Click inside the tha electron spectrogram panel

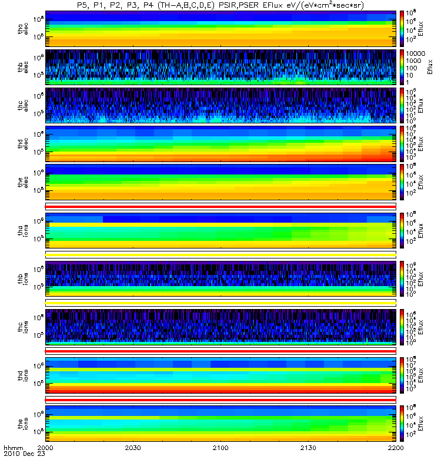pos(221,29)
